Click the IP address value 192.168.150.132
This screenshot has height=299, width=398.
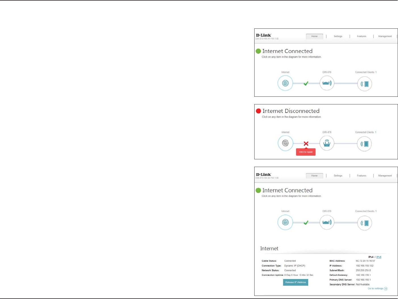365,266
